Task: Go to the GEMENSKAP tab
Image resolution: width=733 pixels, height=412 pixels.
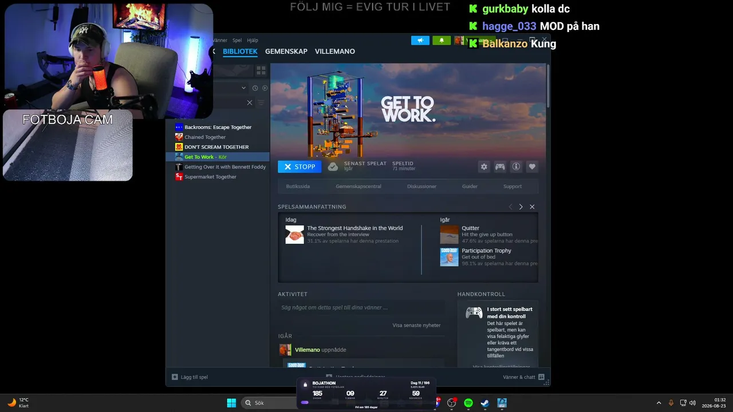Action: click(286, 51)
